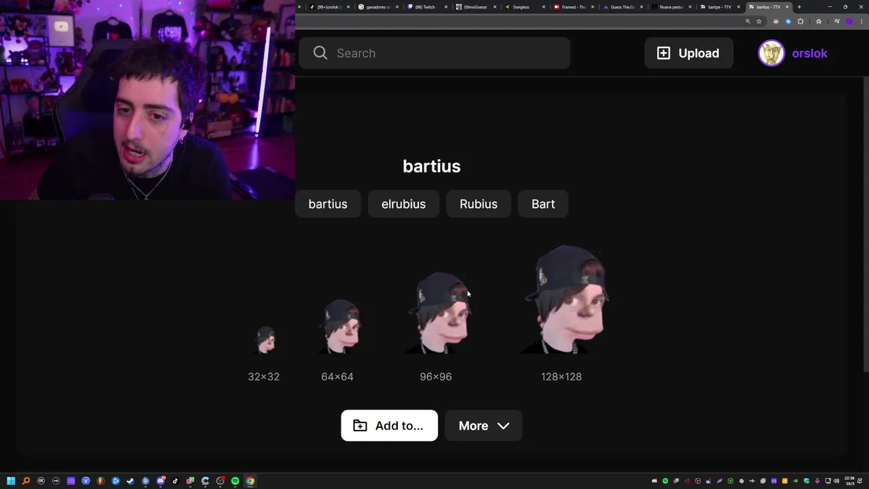Image resolution: width=869 pixels, height=489 pixels.
Task: Switch to the bartpe - 7TV tab
Action: tap(720, 7)
